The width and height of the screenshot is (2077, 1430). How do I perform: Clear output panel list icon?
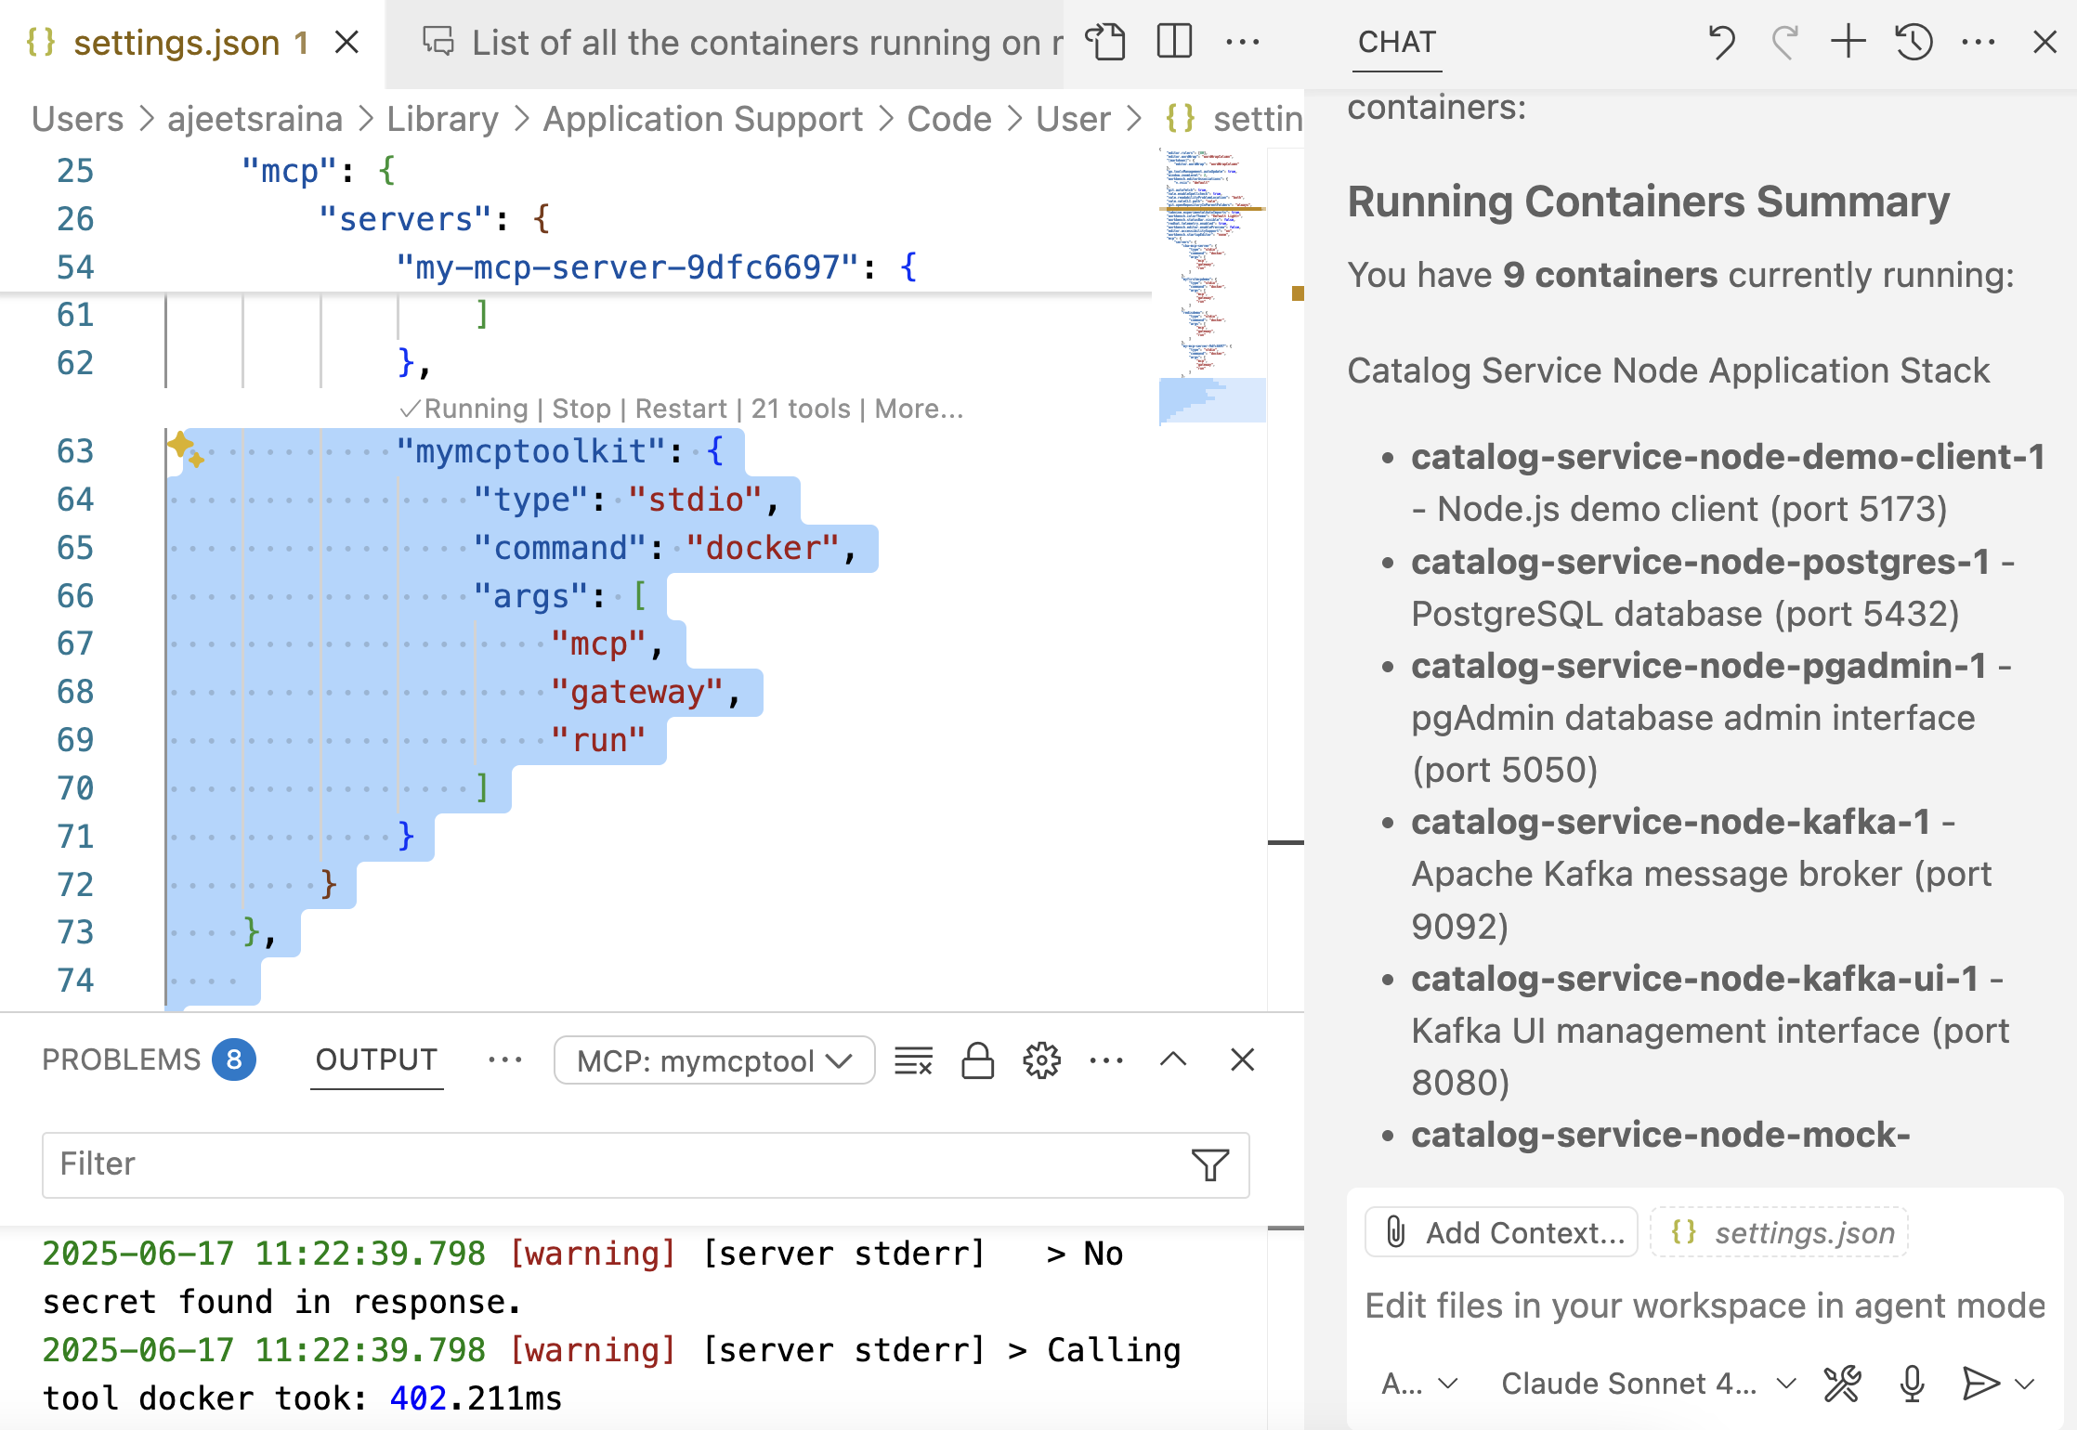[x=913, y=1060]
